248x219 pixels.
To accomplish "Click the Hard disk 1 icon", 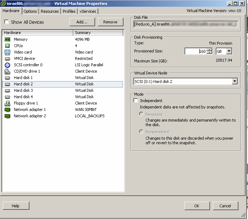I will point(7,78).
